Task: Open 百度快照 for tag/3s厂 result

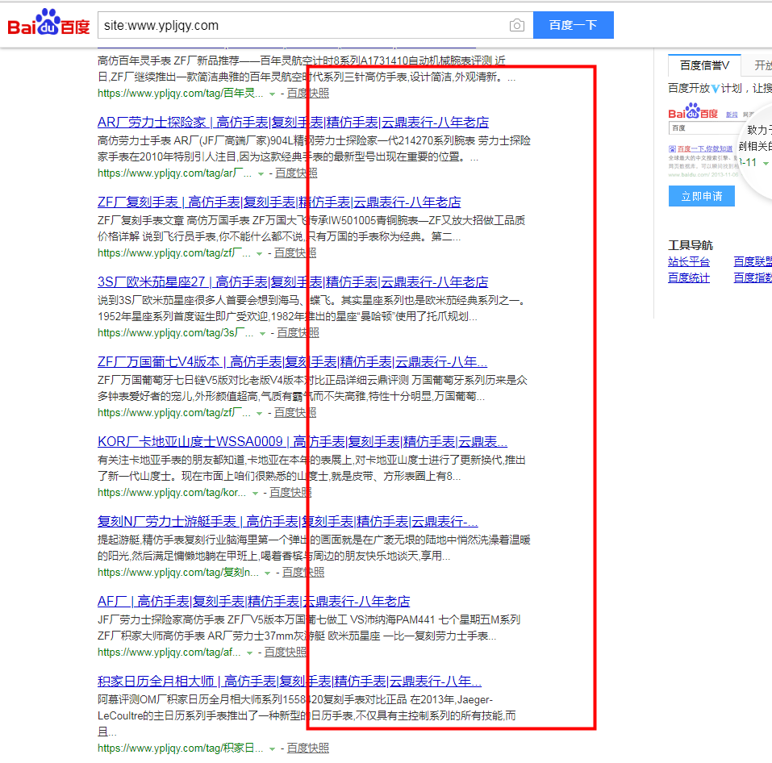Action: (298, 333)
